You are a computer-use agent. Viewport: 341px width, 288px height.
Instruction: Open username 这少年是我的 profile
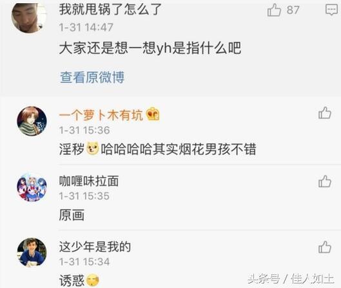(x=95, y=247)
